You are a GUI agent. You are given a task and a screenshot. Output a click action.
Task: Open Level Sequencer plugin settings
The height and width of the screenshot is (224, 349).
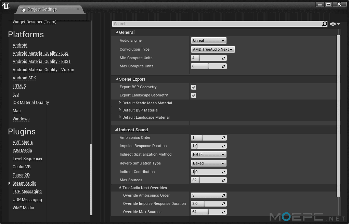[x=28, y=159]
